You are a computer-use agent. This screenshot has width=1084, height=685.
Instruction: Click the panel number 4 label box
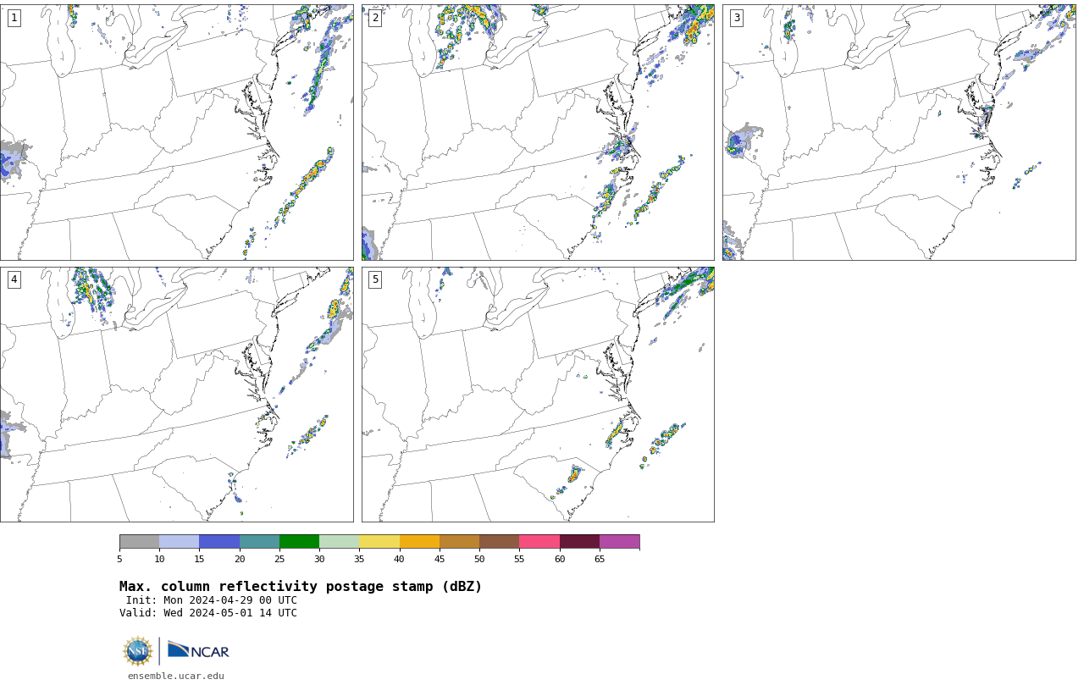(x=14, y=279)
